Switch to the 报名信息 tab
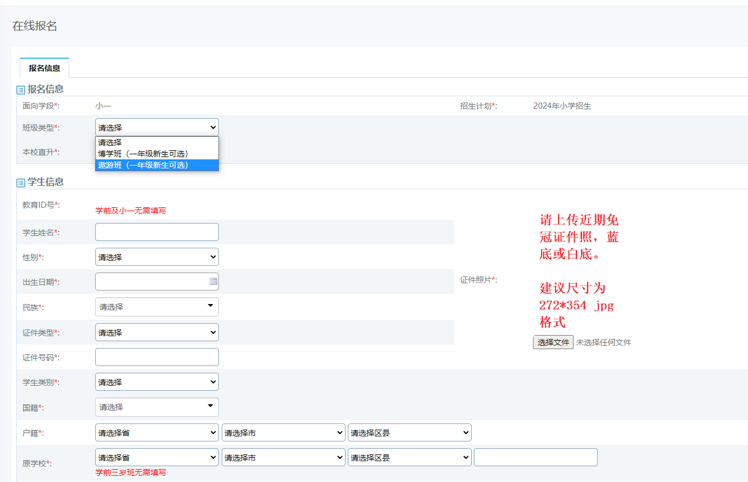Screen dimensions: 748x482 [44, 68]
